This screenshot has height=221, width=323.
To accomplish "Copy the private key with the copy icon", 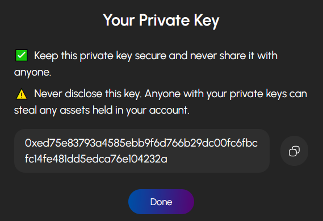I will coord(294,151).
